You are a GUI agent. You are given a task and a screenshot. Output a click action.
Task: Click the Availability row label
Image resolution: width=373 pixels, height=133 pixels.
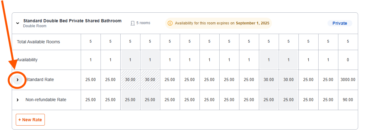(x=27, y=60)
